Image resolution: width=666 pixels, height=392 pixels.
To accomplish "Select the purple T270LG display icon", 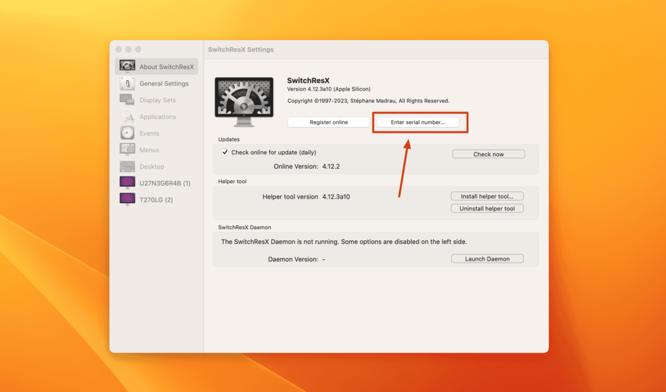I will [127, 199].
